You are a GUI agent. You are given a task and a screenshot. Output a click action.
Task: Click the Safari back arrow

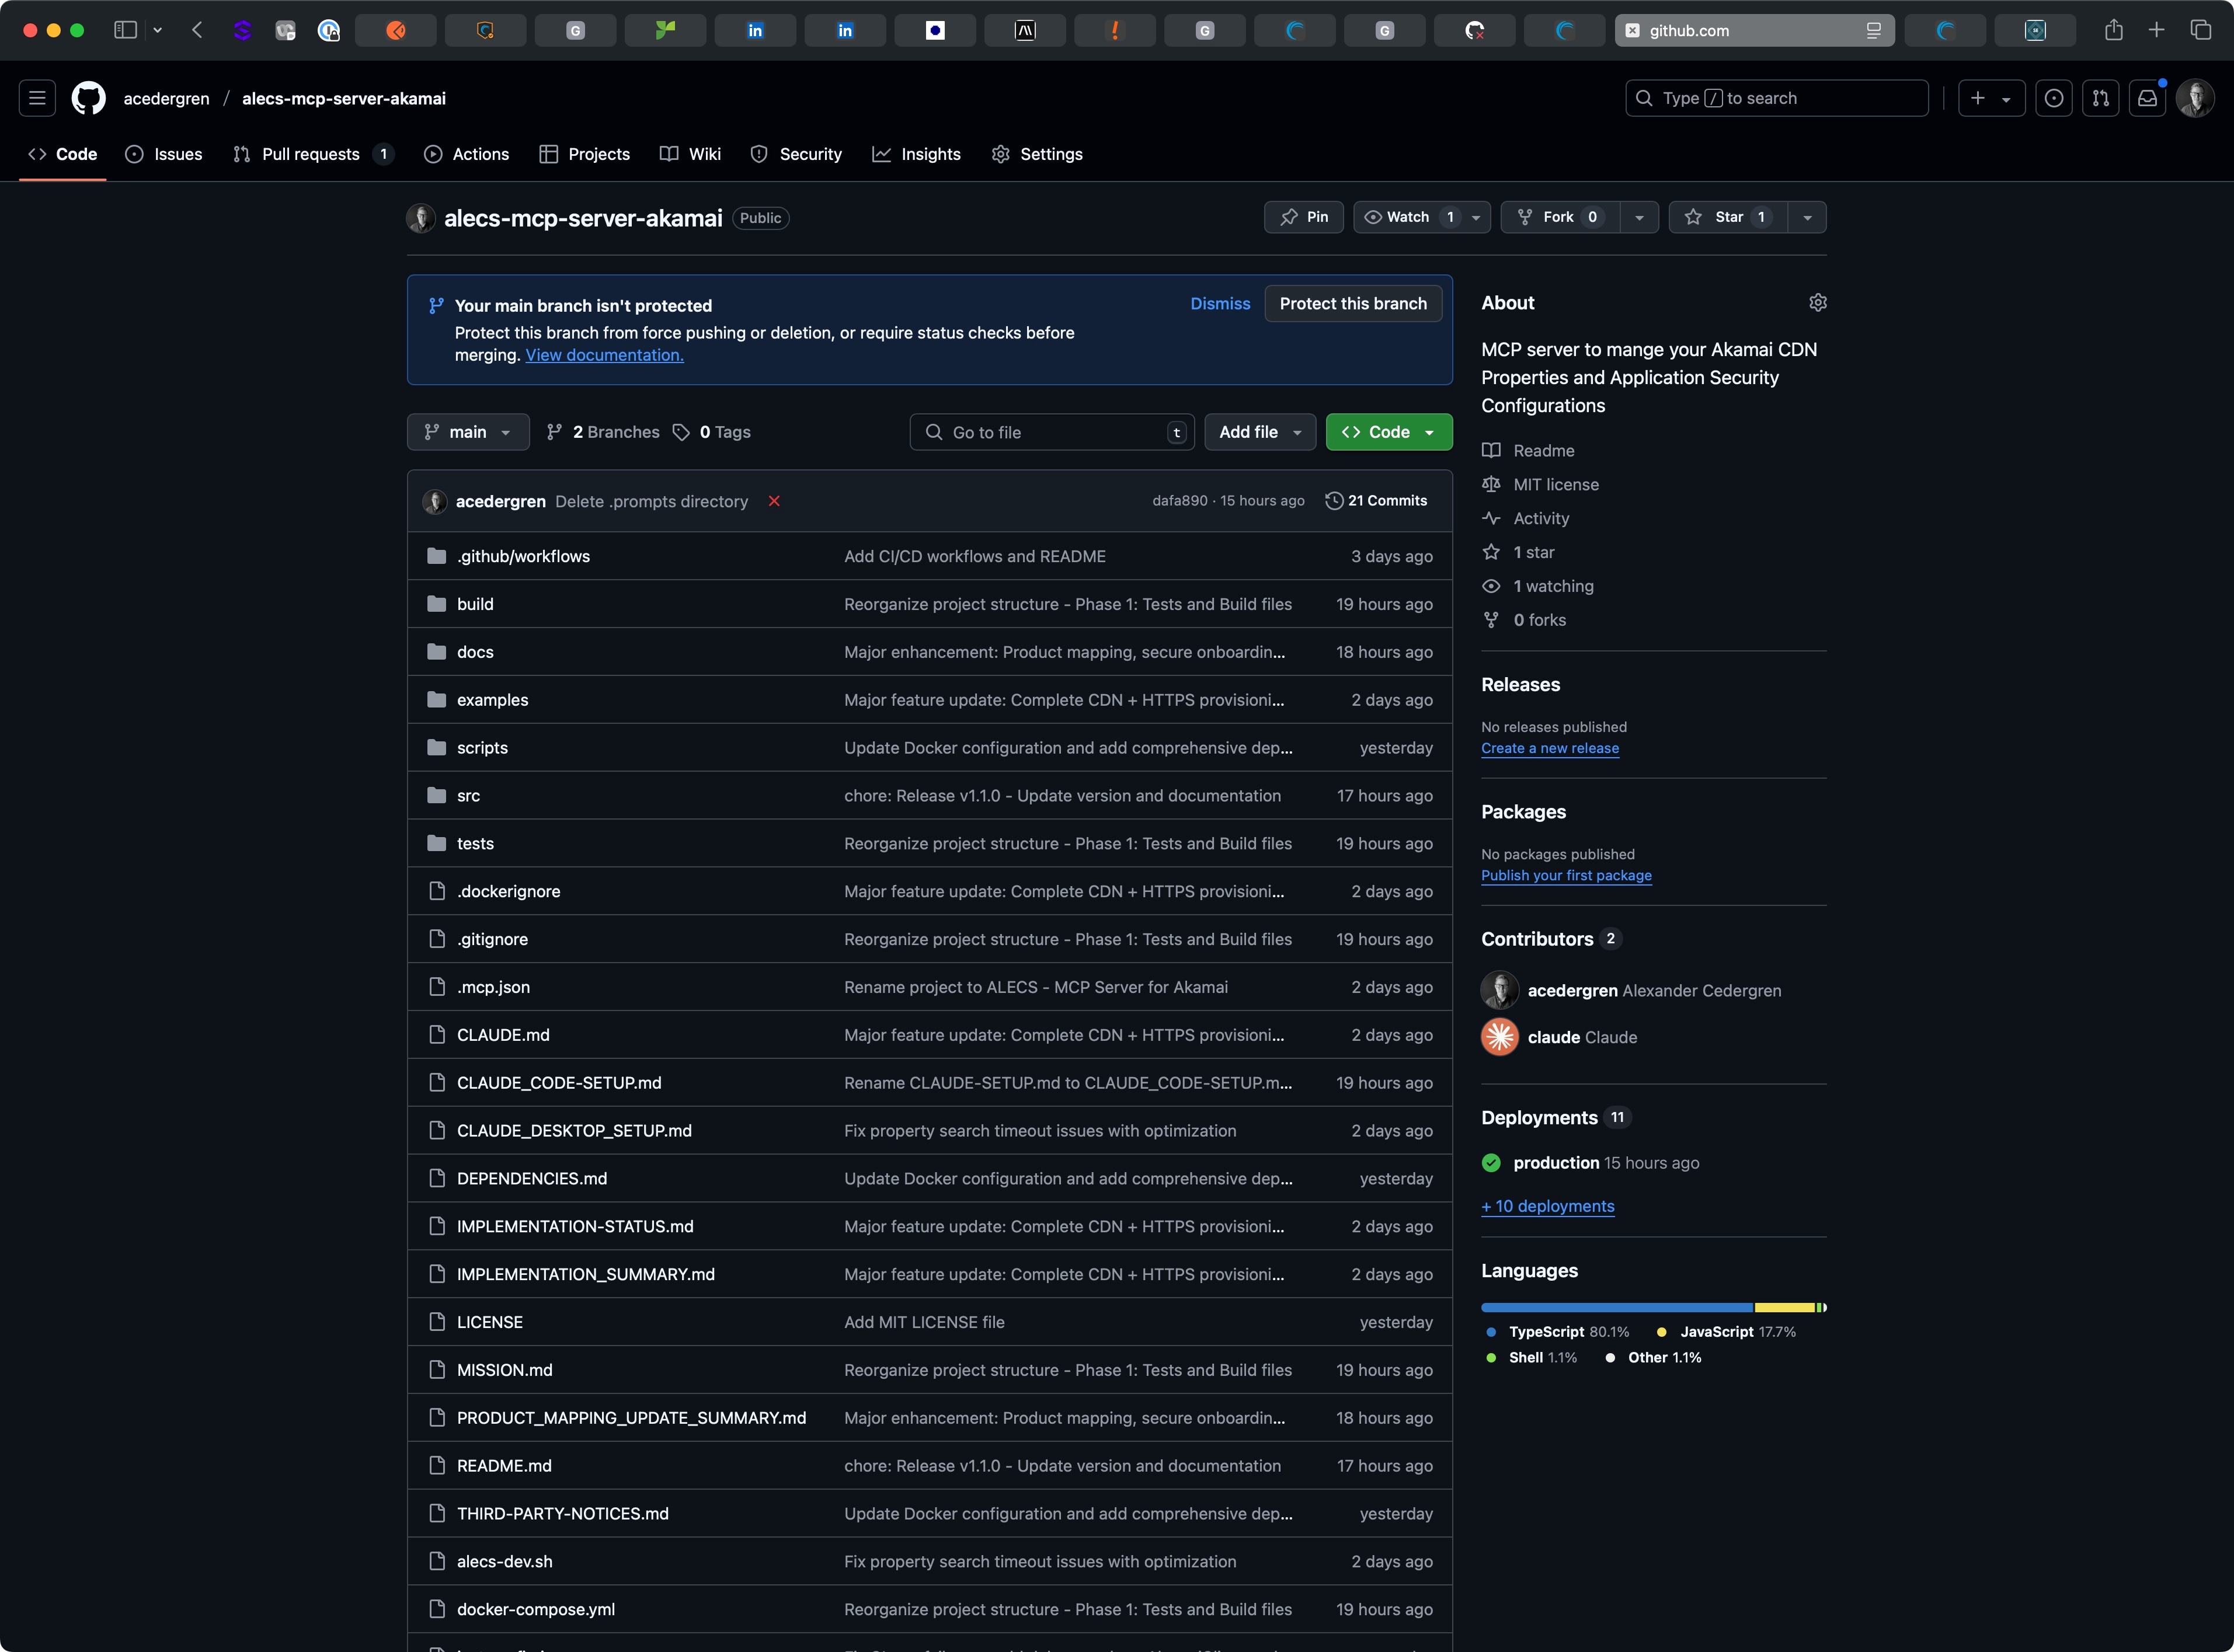point(197,30)
